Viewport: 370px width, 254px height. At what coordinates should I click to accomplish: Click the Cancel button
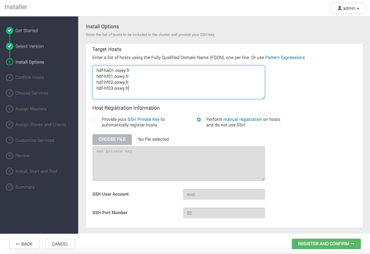tap(60, 244)
